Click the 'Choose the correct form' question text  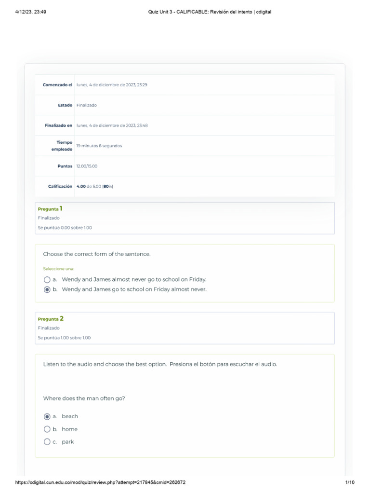pos(97,254)
